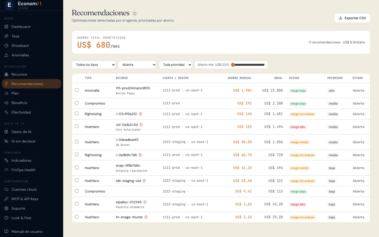Mark the checkbox for i-0deadbeef0 row
This screenshot has width=379, height=237.
[77, 142]
